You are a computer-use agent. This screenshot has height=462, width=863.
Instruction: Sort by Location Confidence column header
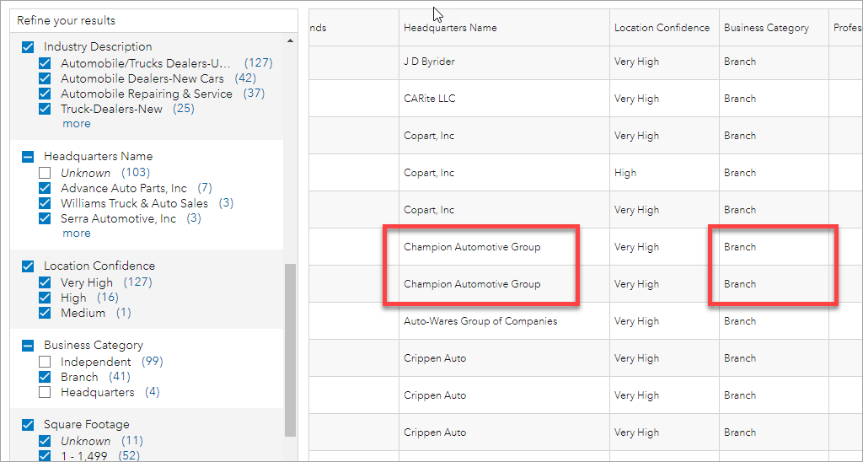(x=662, y=28)
